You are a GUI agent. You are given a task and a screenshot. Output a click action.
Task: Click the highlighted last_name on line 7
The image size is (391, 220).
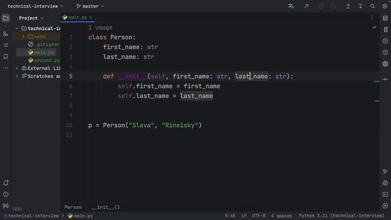tap(196, 96)
